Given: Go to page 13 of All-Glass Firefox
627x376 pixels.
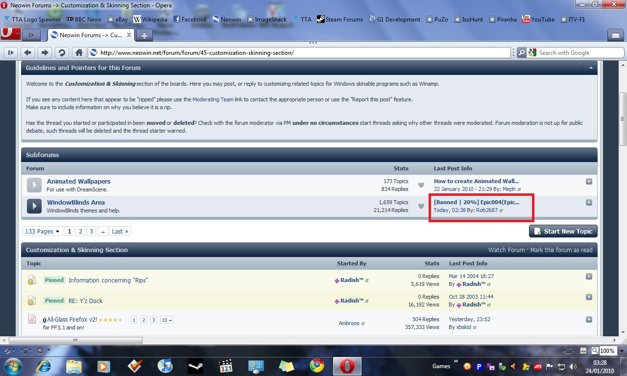Looking at the screenshot, I should pyautogui.click(x=167, y=320).
